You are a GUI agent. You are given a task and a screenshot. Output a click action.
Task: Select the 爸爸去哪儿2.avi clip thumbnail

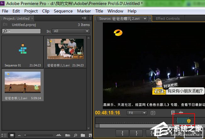23,82
